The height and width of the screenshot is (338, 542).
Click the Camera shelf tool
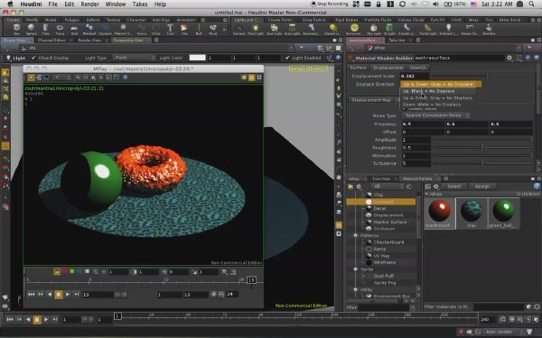point(238,29)
